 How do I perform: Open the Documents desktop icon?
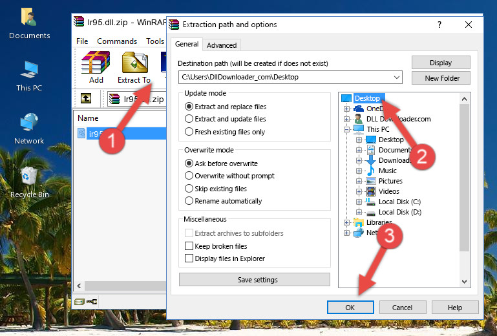coord(29,17)
